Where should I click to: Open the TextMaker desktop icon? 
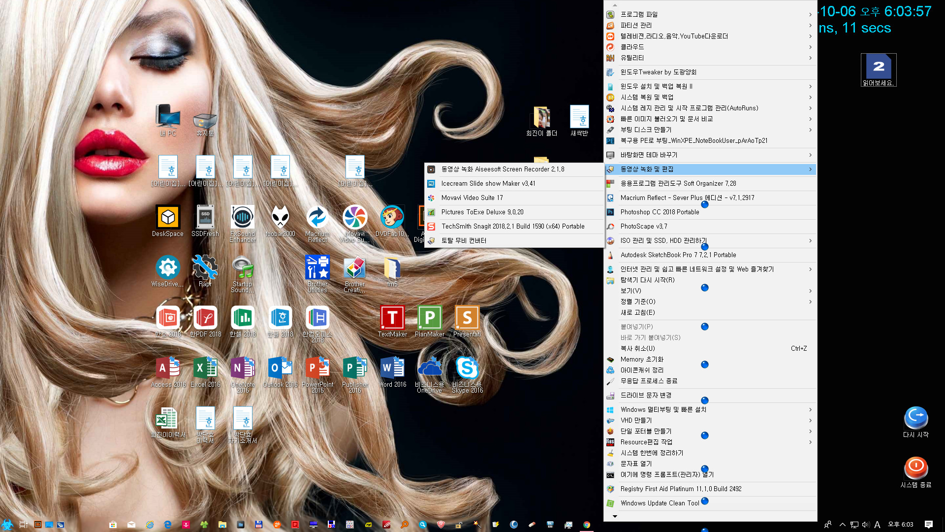[392, 321]
